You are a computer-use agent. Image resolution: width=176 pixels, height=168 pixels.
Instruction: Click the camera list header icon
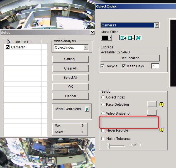8,42
